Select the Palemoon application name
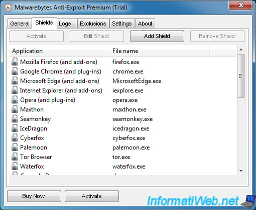 [34, 147]
